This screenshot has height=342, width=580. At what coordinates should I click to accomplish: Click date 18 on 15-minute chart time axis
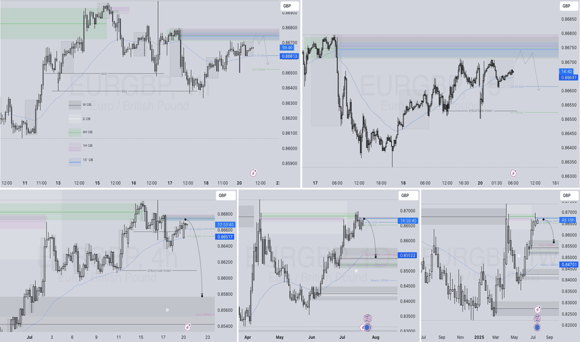pyautogui.click(x=403, y=183)
